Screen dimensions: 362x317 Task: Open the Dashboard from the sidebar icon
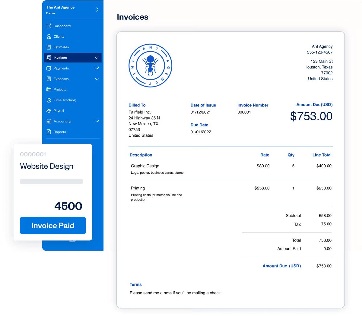pos(49,26)
